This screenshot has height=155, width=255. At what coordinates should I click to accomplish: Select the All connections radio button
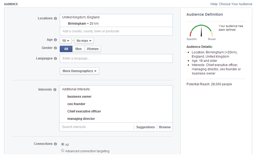(63, 144)
